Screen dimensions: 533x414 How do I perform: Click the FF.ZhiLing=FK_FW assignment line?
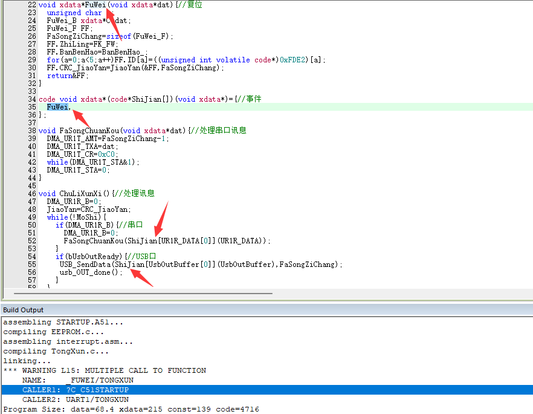[x=83, y=44]
